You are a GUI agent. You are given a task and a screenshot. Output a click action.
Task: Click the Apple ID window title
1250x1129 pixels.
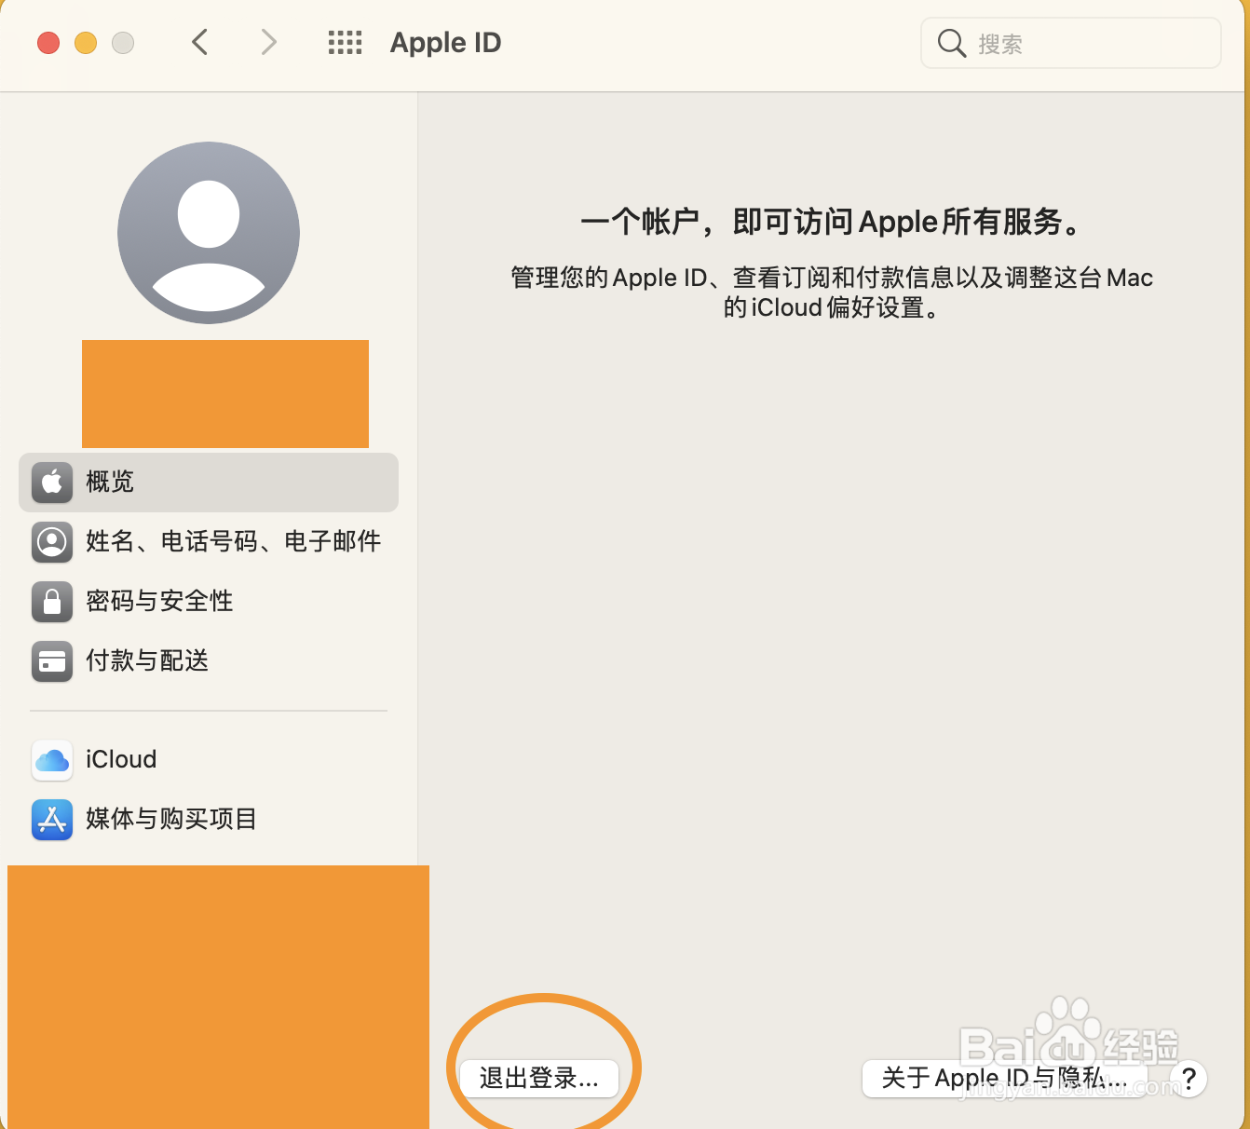coord(445,43)
